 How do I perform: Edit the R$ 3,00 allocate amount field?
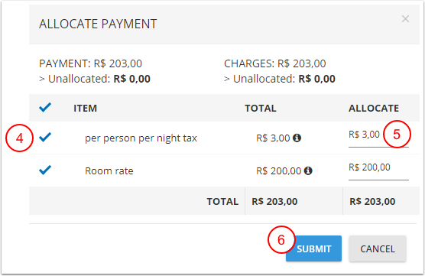378,138
